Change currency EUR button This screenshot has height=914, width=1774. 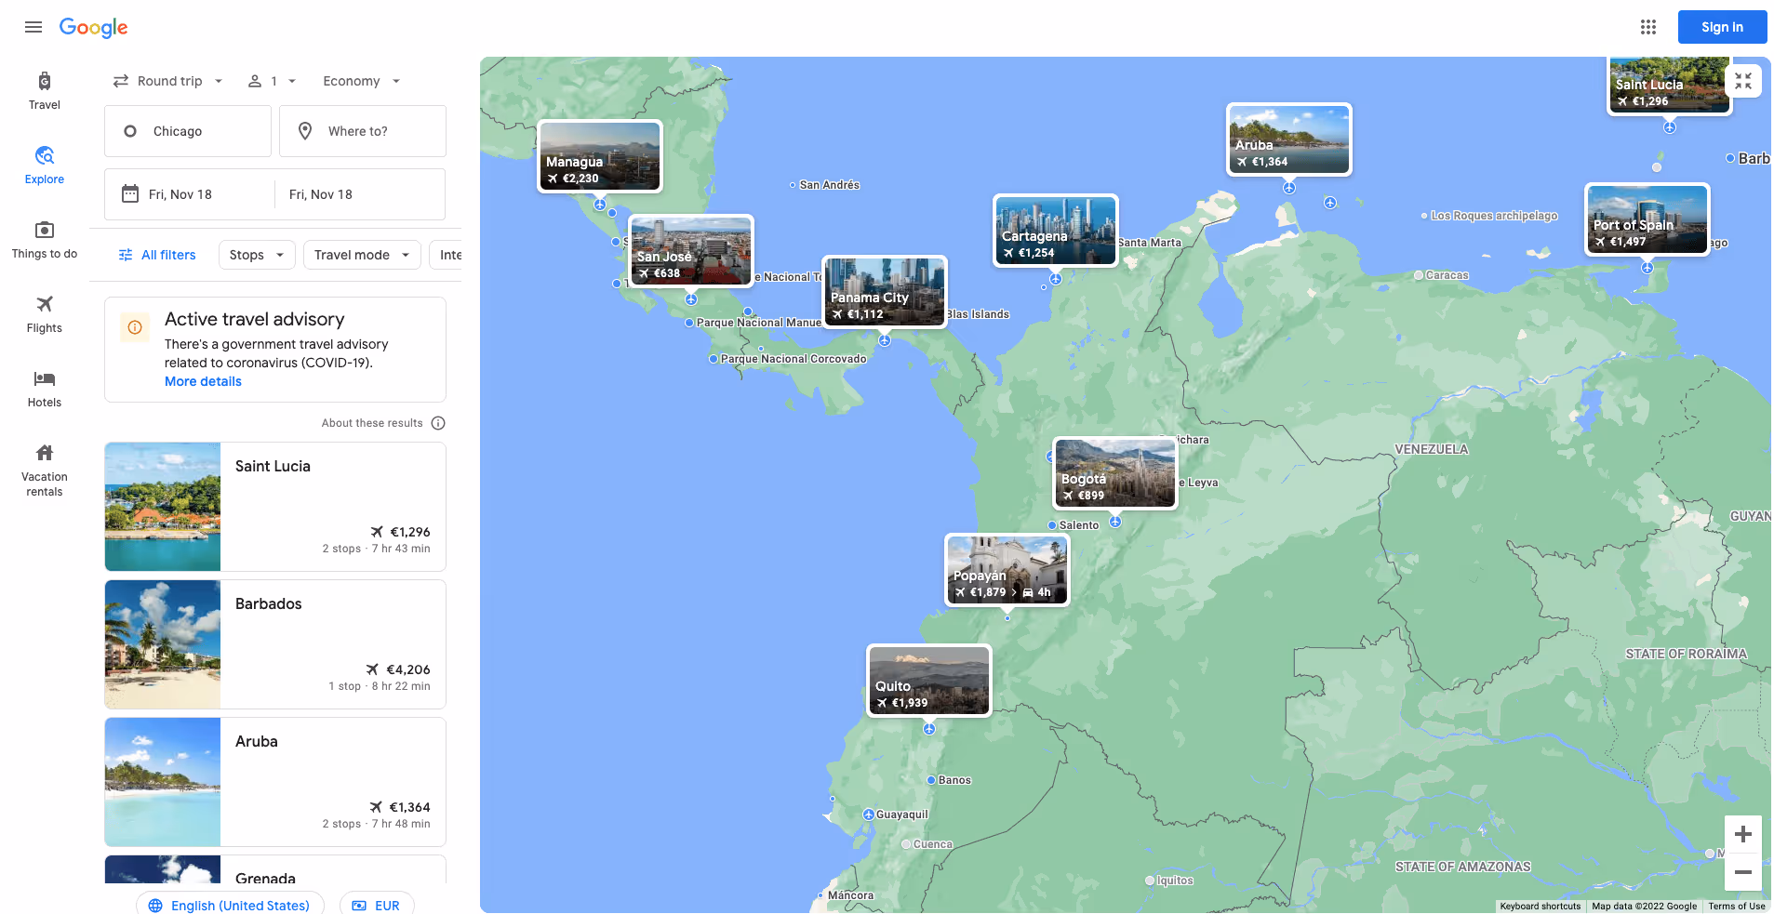tap(377, 905)
